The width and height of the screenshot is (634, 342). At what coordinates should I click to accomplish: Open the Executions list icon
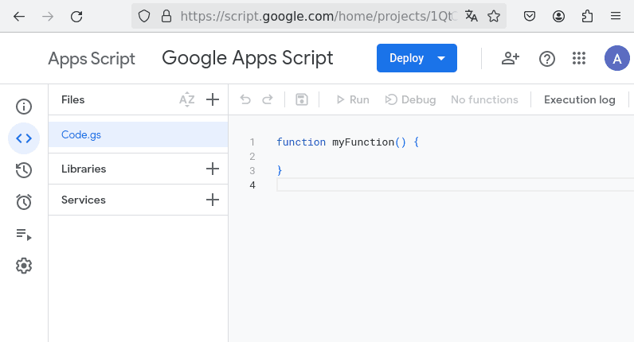[24, 234]
